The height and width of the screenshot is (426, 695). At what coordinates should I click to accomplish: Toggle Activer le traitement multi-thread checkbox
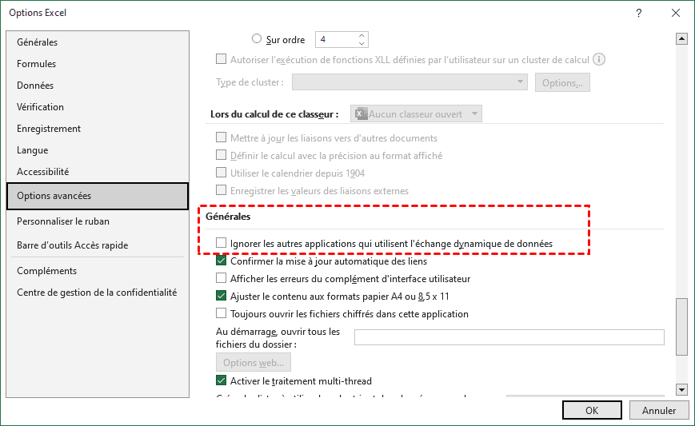click(222, 381)
